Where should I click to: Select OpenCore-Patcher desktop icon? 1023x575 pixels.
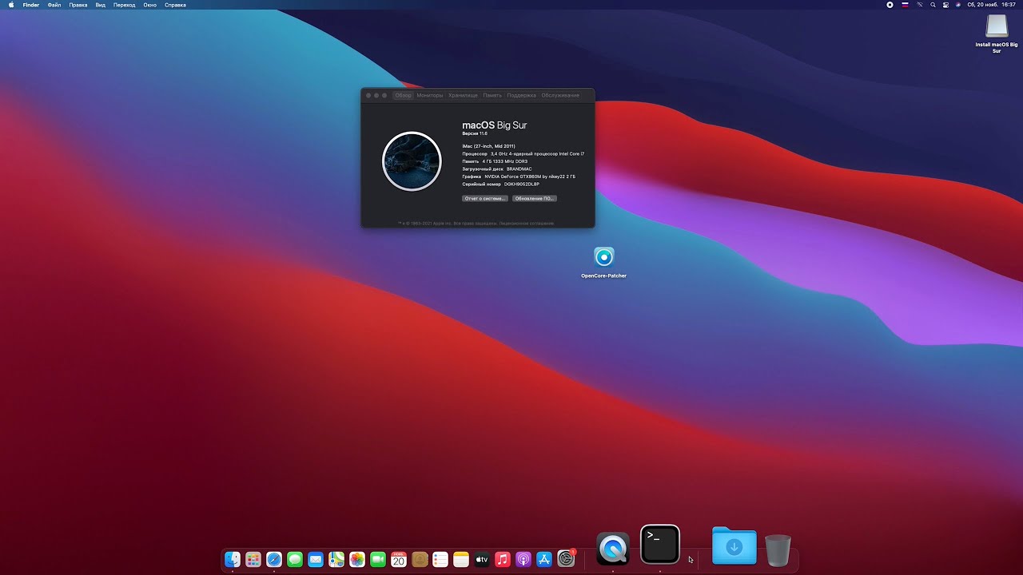coord(604,262)
